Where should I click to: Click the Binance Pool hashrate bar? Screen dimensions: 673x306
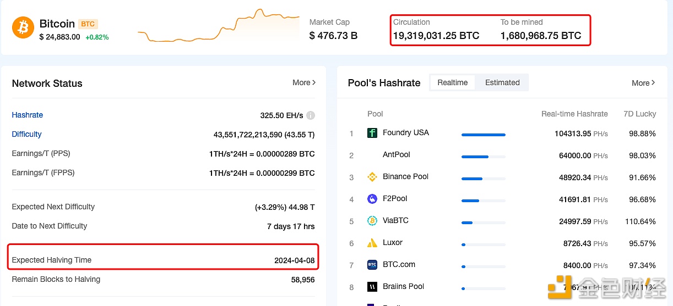click(x=484, y=179)
